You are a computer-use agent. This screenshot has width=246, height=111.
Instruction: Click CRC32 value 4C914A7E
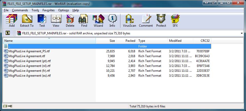[203, 61]
